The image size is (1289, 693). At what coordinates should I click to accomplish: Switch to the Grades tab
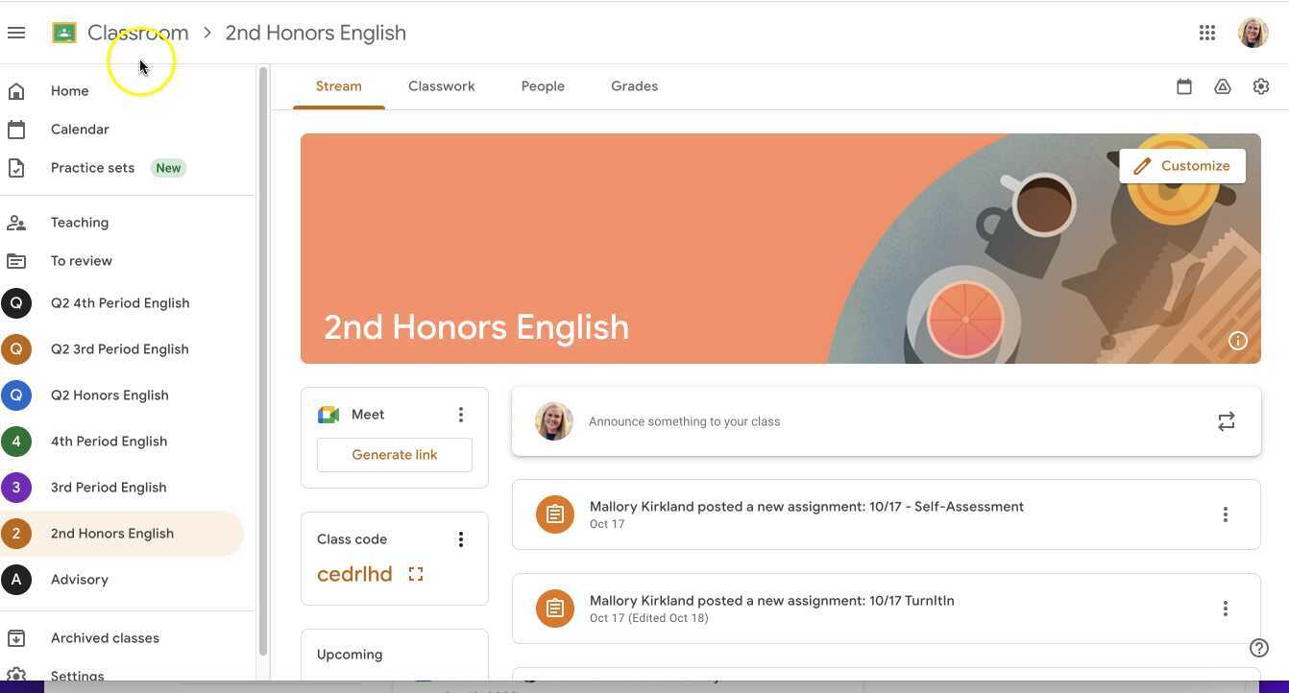pyautogui.click(x=634, y=85)
